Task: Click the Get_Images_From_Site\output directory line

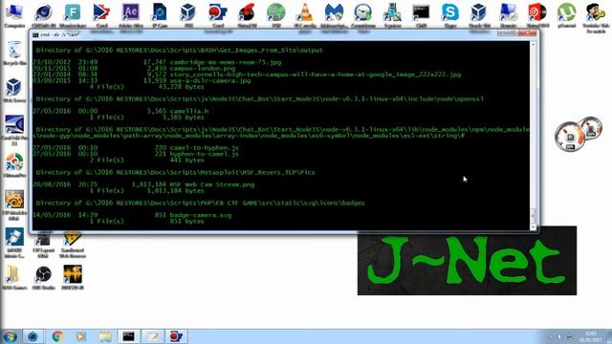Action: [x=180, y=50]
